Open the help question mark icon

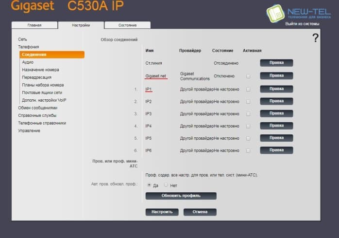315,38
